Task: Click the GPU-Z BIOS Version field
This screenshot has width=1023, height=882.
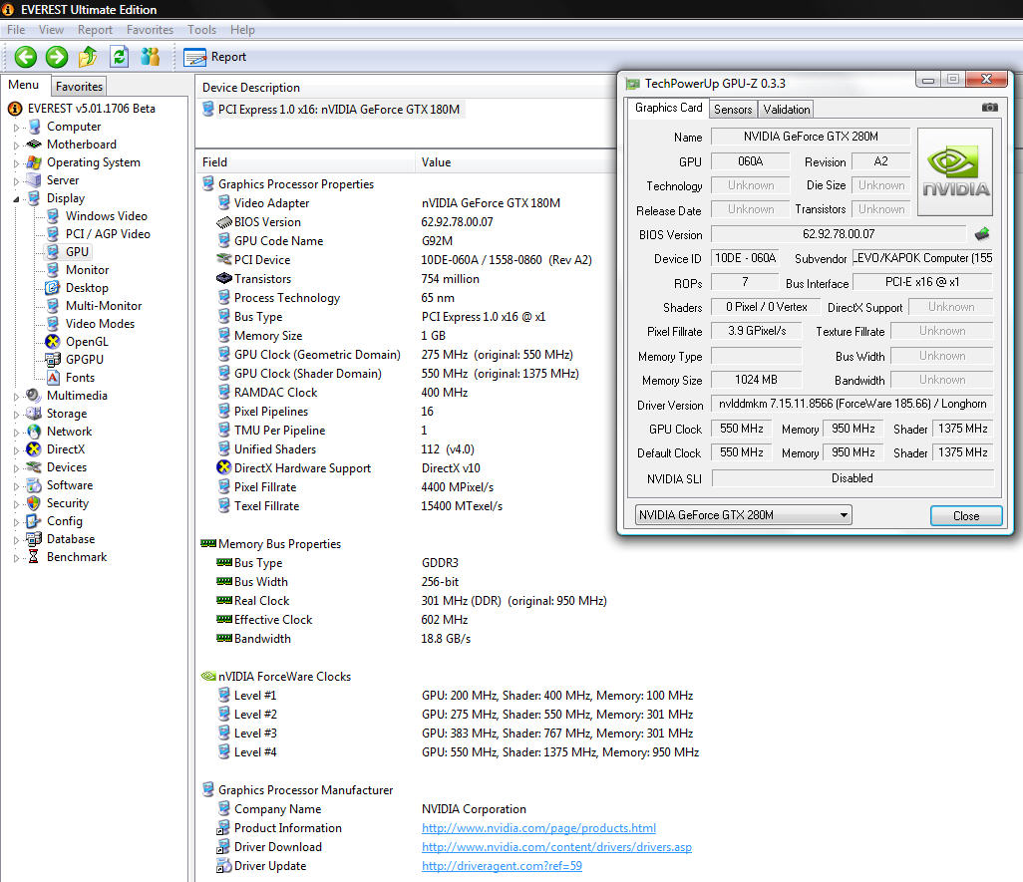Action: pos(839,234)
